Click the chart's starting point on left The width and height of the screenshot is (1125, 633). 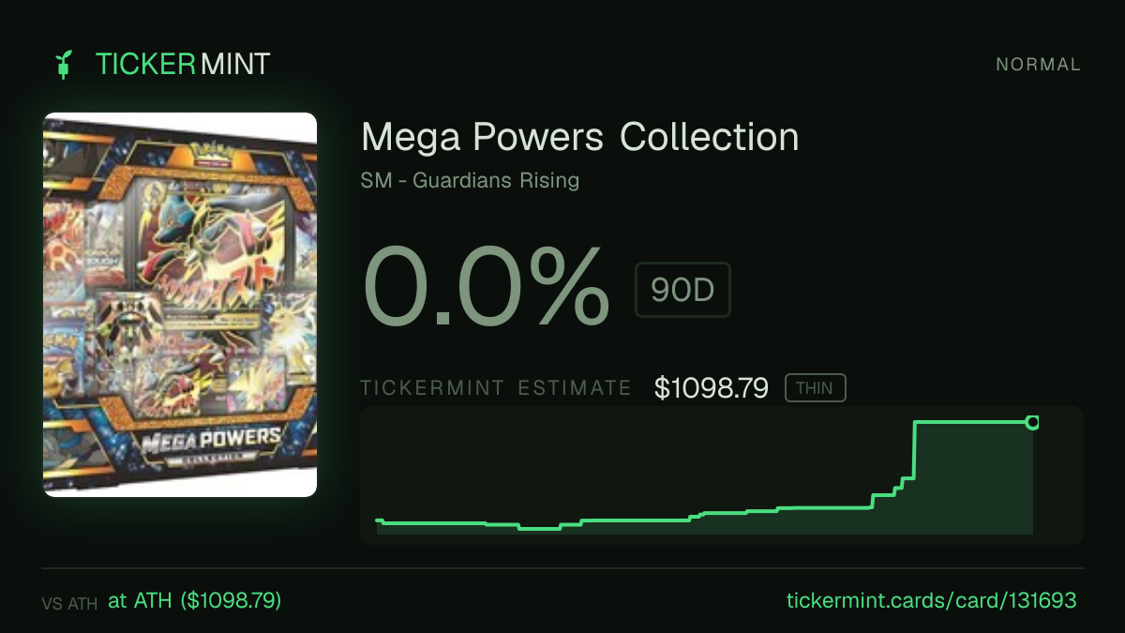pyautogui.click(x=378, y=520)
